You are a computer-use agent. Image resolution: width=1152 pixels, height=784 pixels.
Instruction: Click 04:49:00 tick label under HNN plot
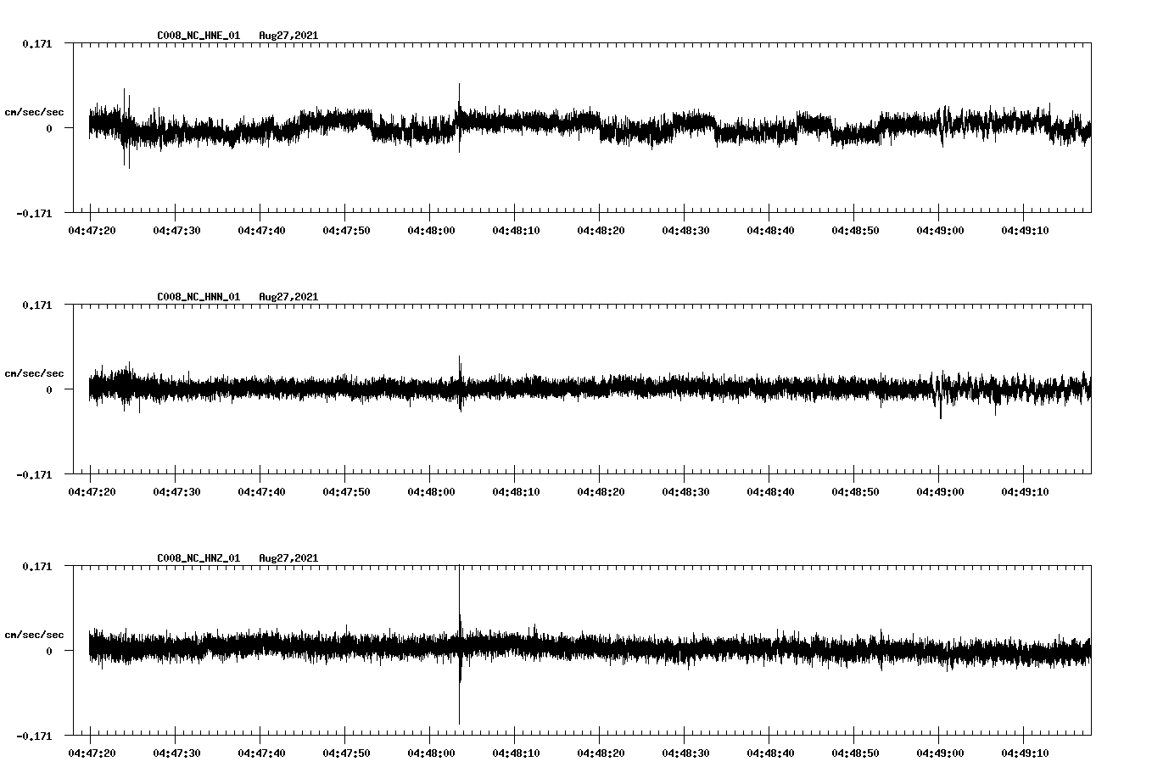941,492
